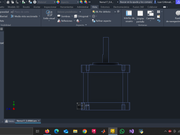Switch to the Herramientas ribbon tab
Image resolution: width=180 pixels, height=135 pixels.
pyautogui.click(x=67, y=7)
